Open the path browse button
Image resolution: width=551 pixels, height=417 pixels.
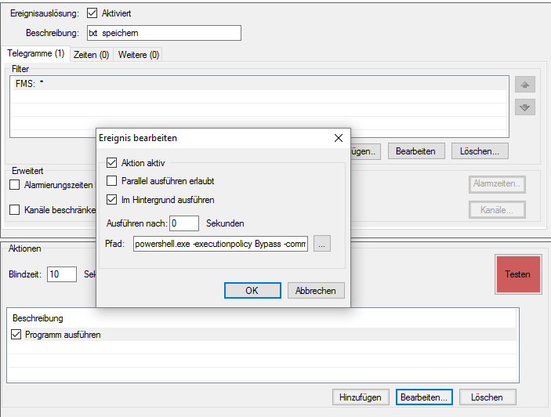(x=322, y=244)
